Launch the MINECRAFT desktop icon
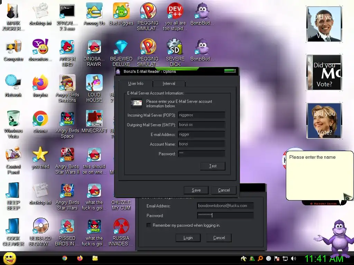354x265 pixels. (x=94, y=122)
